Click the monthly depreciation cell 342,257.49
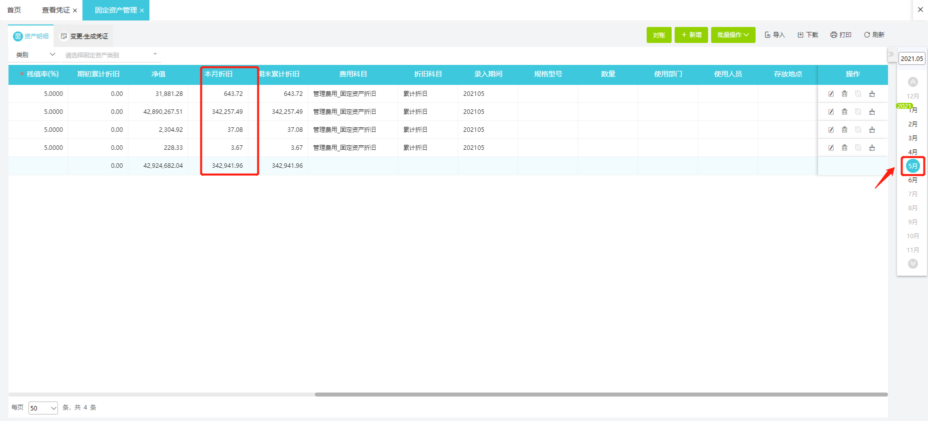928x421 pixels. pos(227,112)
